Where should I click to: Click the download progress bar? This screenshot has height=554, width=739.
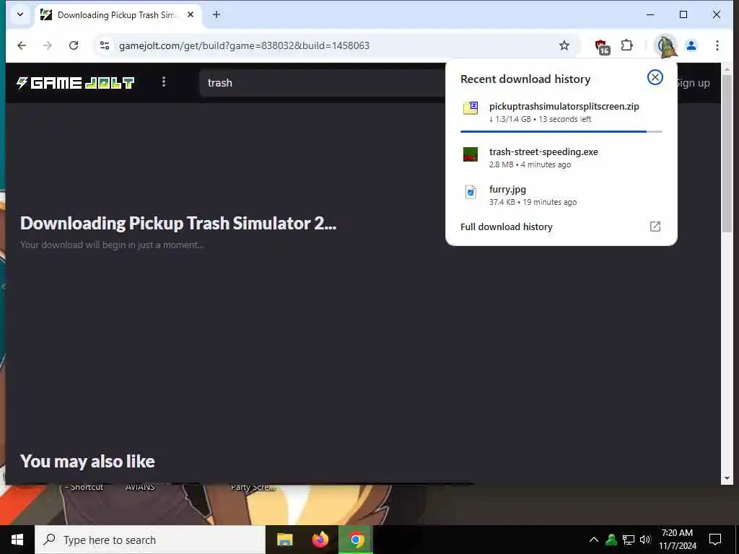[x=561, y=131]
